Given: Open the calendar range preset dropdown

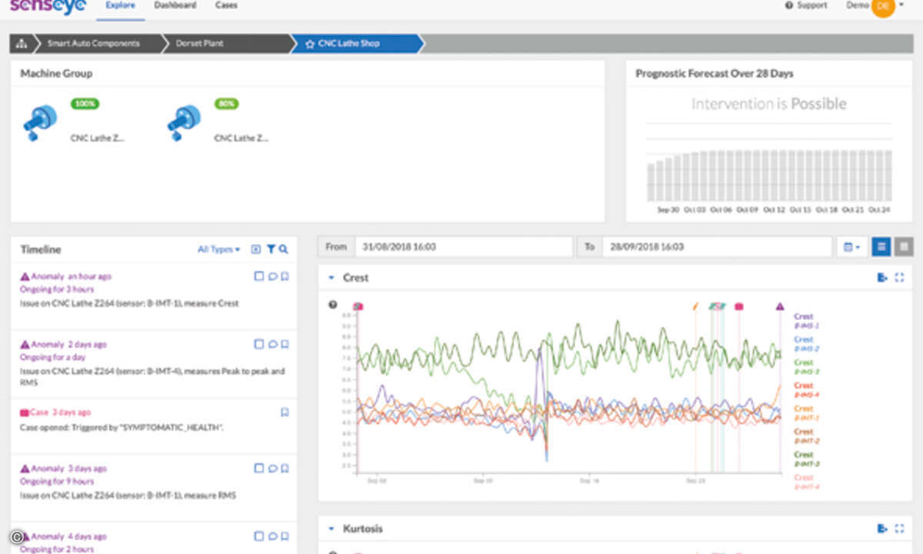Looking at the screenshot, I should point(851,247).
